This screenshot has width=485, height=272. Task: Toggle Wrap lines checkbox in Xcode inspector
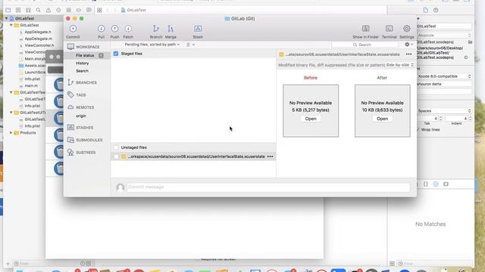click(418, 130)
